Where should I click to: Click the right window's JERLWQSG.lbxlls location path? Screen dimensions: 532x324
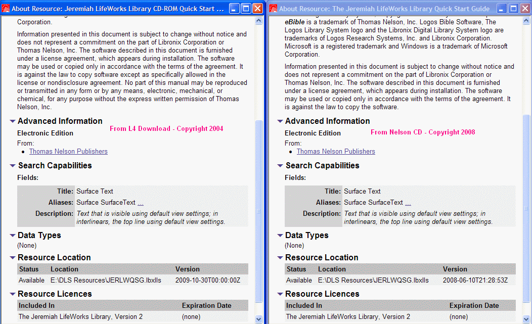tap(373, 280)
